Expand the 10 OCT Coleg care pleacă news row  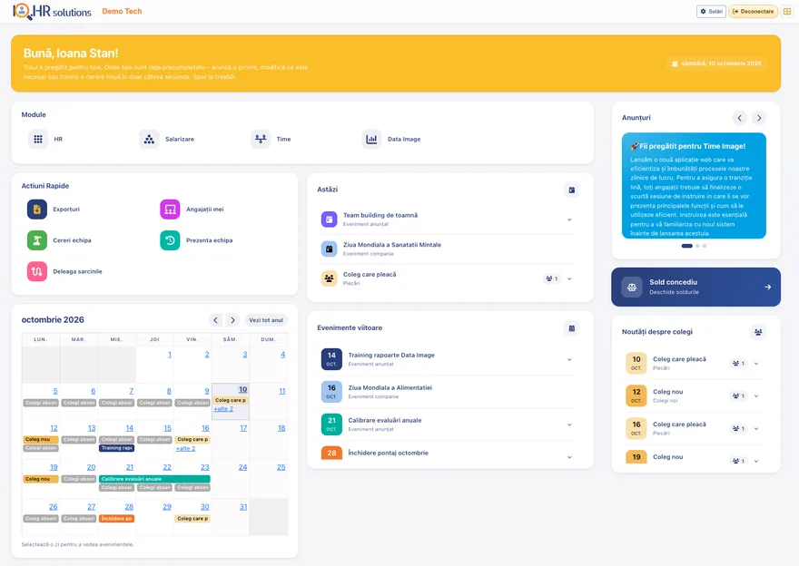(x=756, y=364)
